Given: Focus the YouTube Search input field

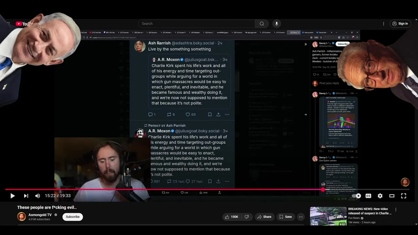Looking at the screenshot, I should (x=197, y=23).
